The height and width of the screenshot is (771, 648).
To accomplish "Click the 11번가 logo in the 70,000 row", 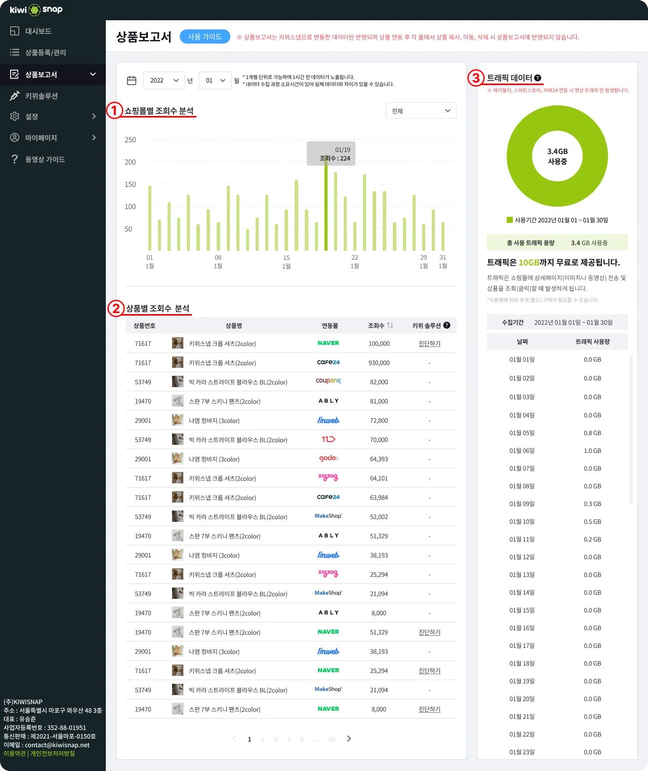I will tap(329, 439).
